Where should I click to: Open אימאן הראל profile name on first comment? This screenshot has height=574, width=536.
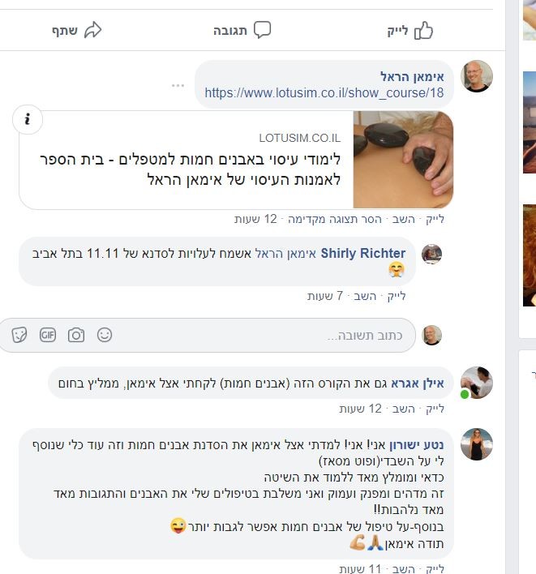pyautogui.click(x=412, y=76)
